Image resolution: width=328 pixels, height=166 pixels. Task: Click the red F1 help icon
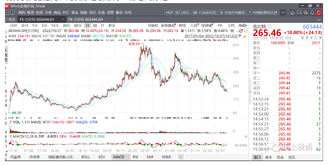pos(319,13)
